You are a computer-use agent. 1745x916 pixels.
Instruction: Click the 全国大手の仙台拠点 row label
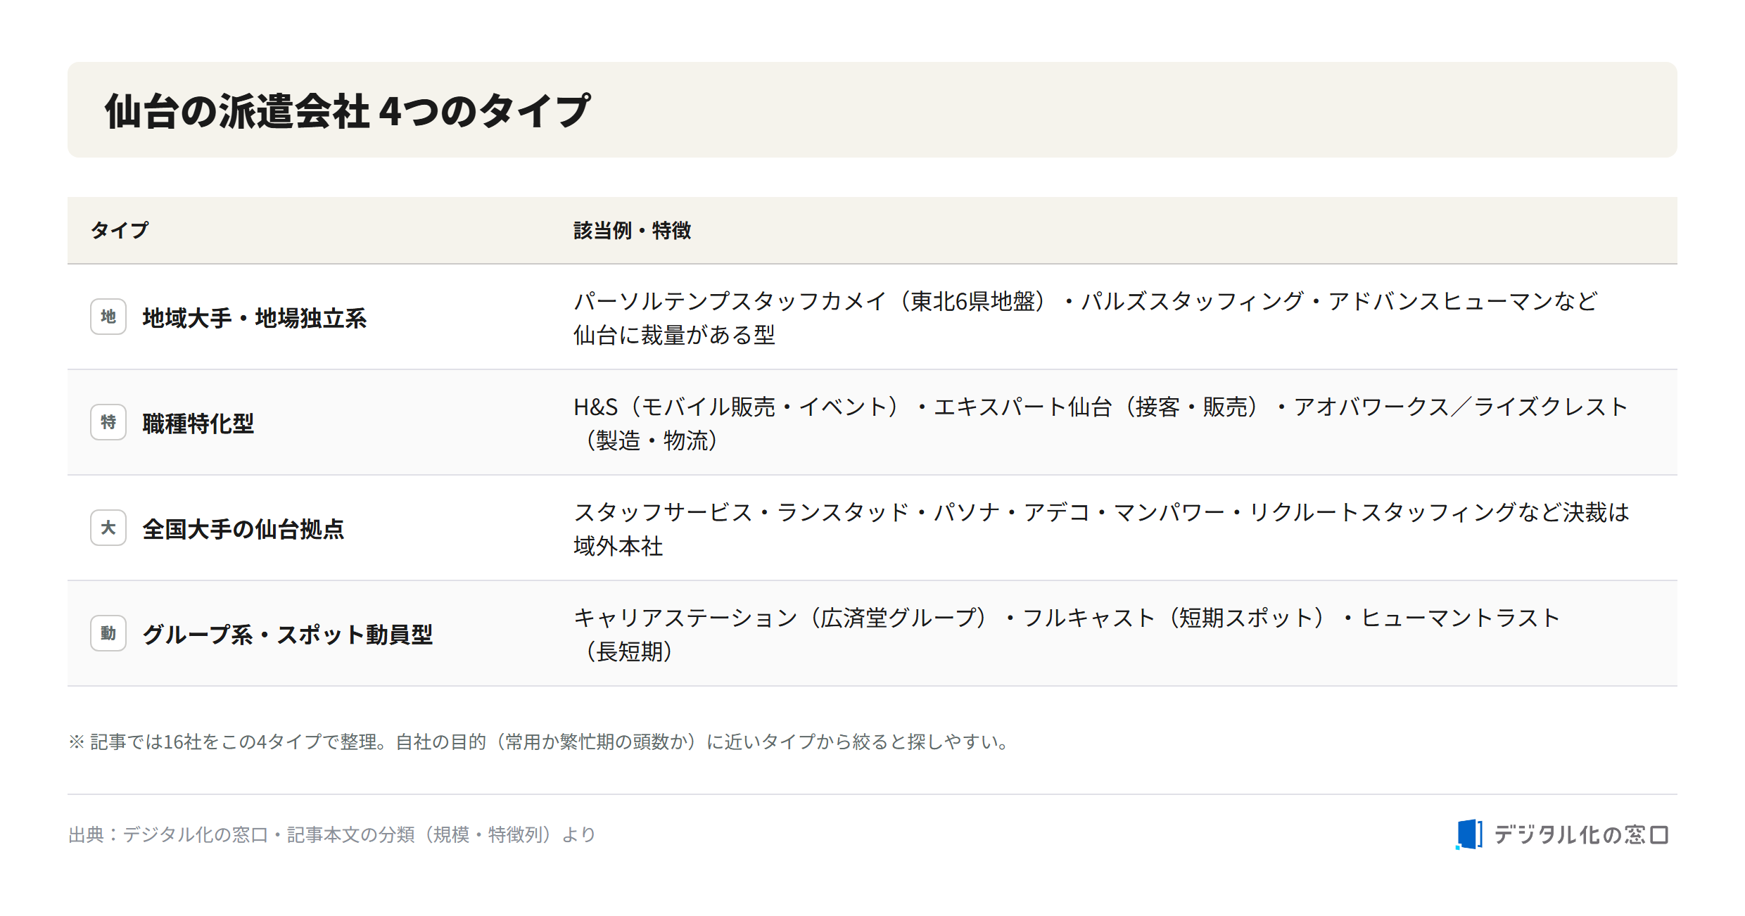tap(243, 529)
